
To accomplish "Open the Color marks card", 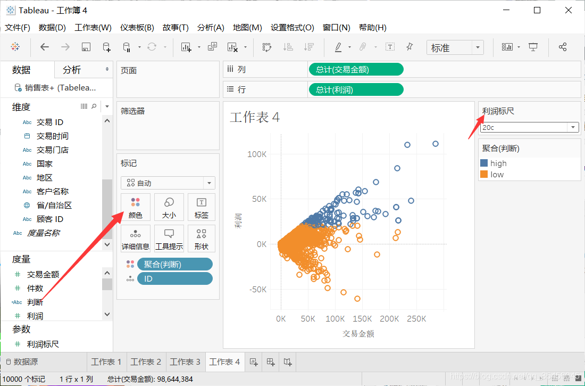I will tap(136, 208).
